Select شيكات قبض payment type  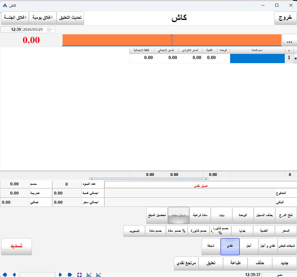point(287,247)
